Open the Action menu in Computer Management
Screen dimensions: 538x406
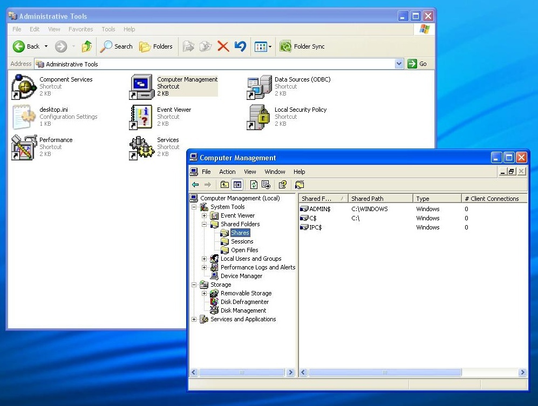pos(227,172)
